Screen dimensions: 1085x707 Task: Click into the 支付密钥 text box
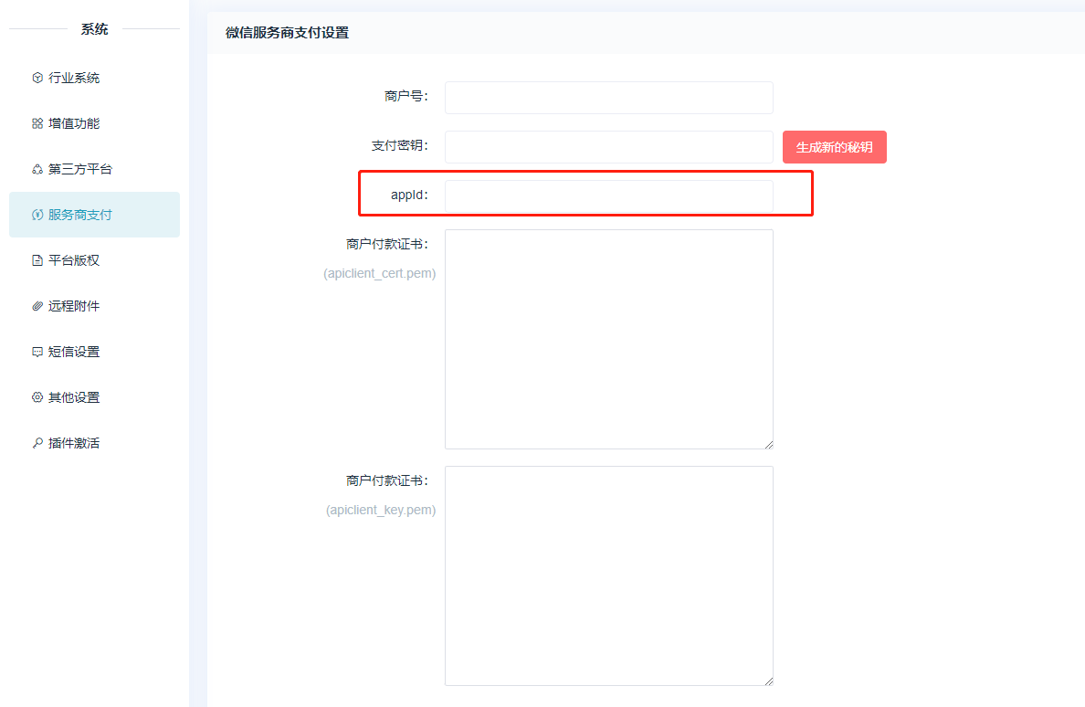(608, 147)
